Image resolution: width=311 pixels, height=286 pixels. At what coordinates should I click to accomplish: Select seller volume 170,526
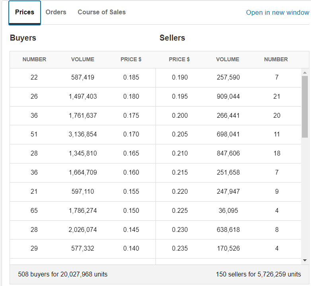(228, 248)
